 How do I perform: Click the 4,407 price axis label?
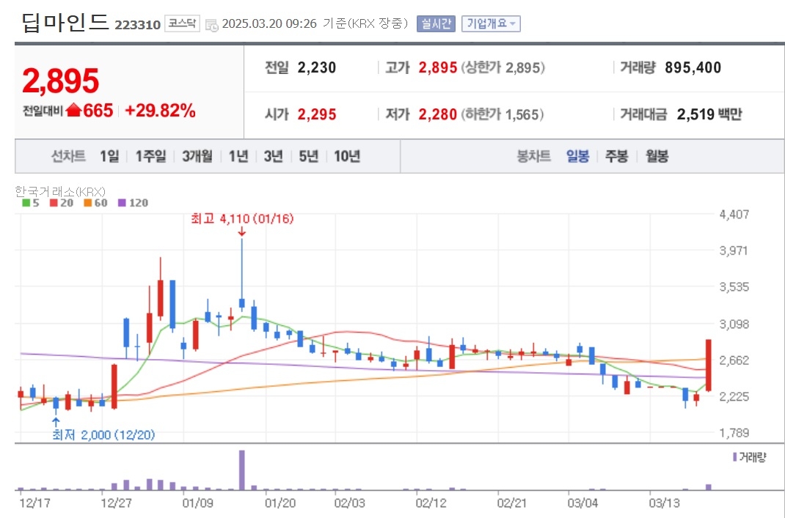coord(734,214)
